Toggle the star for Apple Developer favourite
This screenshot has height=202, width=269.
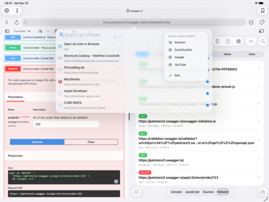click(208, 93)
